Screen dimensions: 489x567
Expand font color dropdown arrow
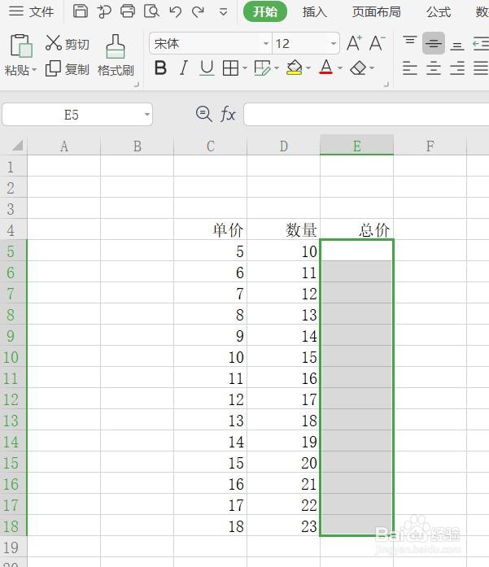[x=340, y=68]
